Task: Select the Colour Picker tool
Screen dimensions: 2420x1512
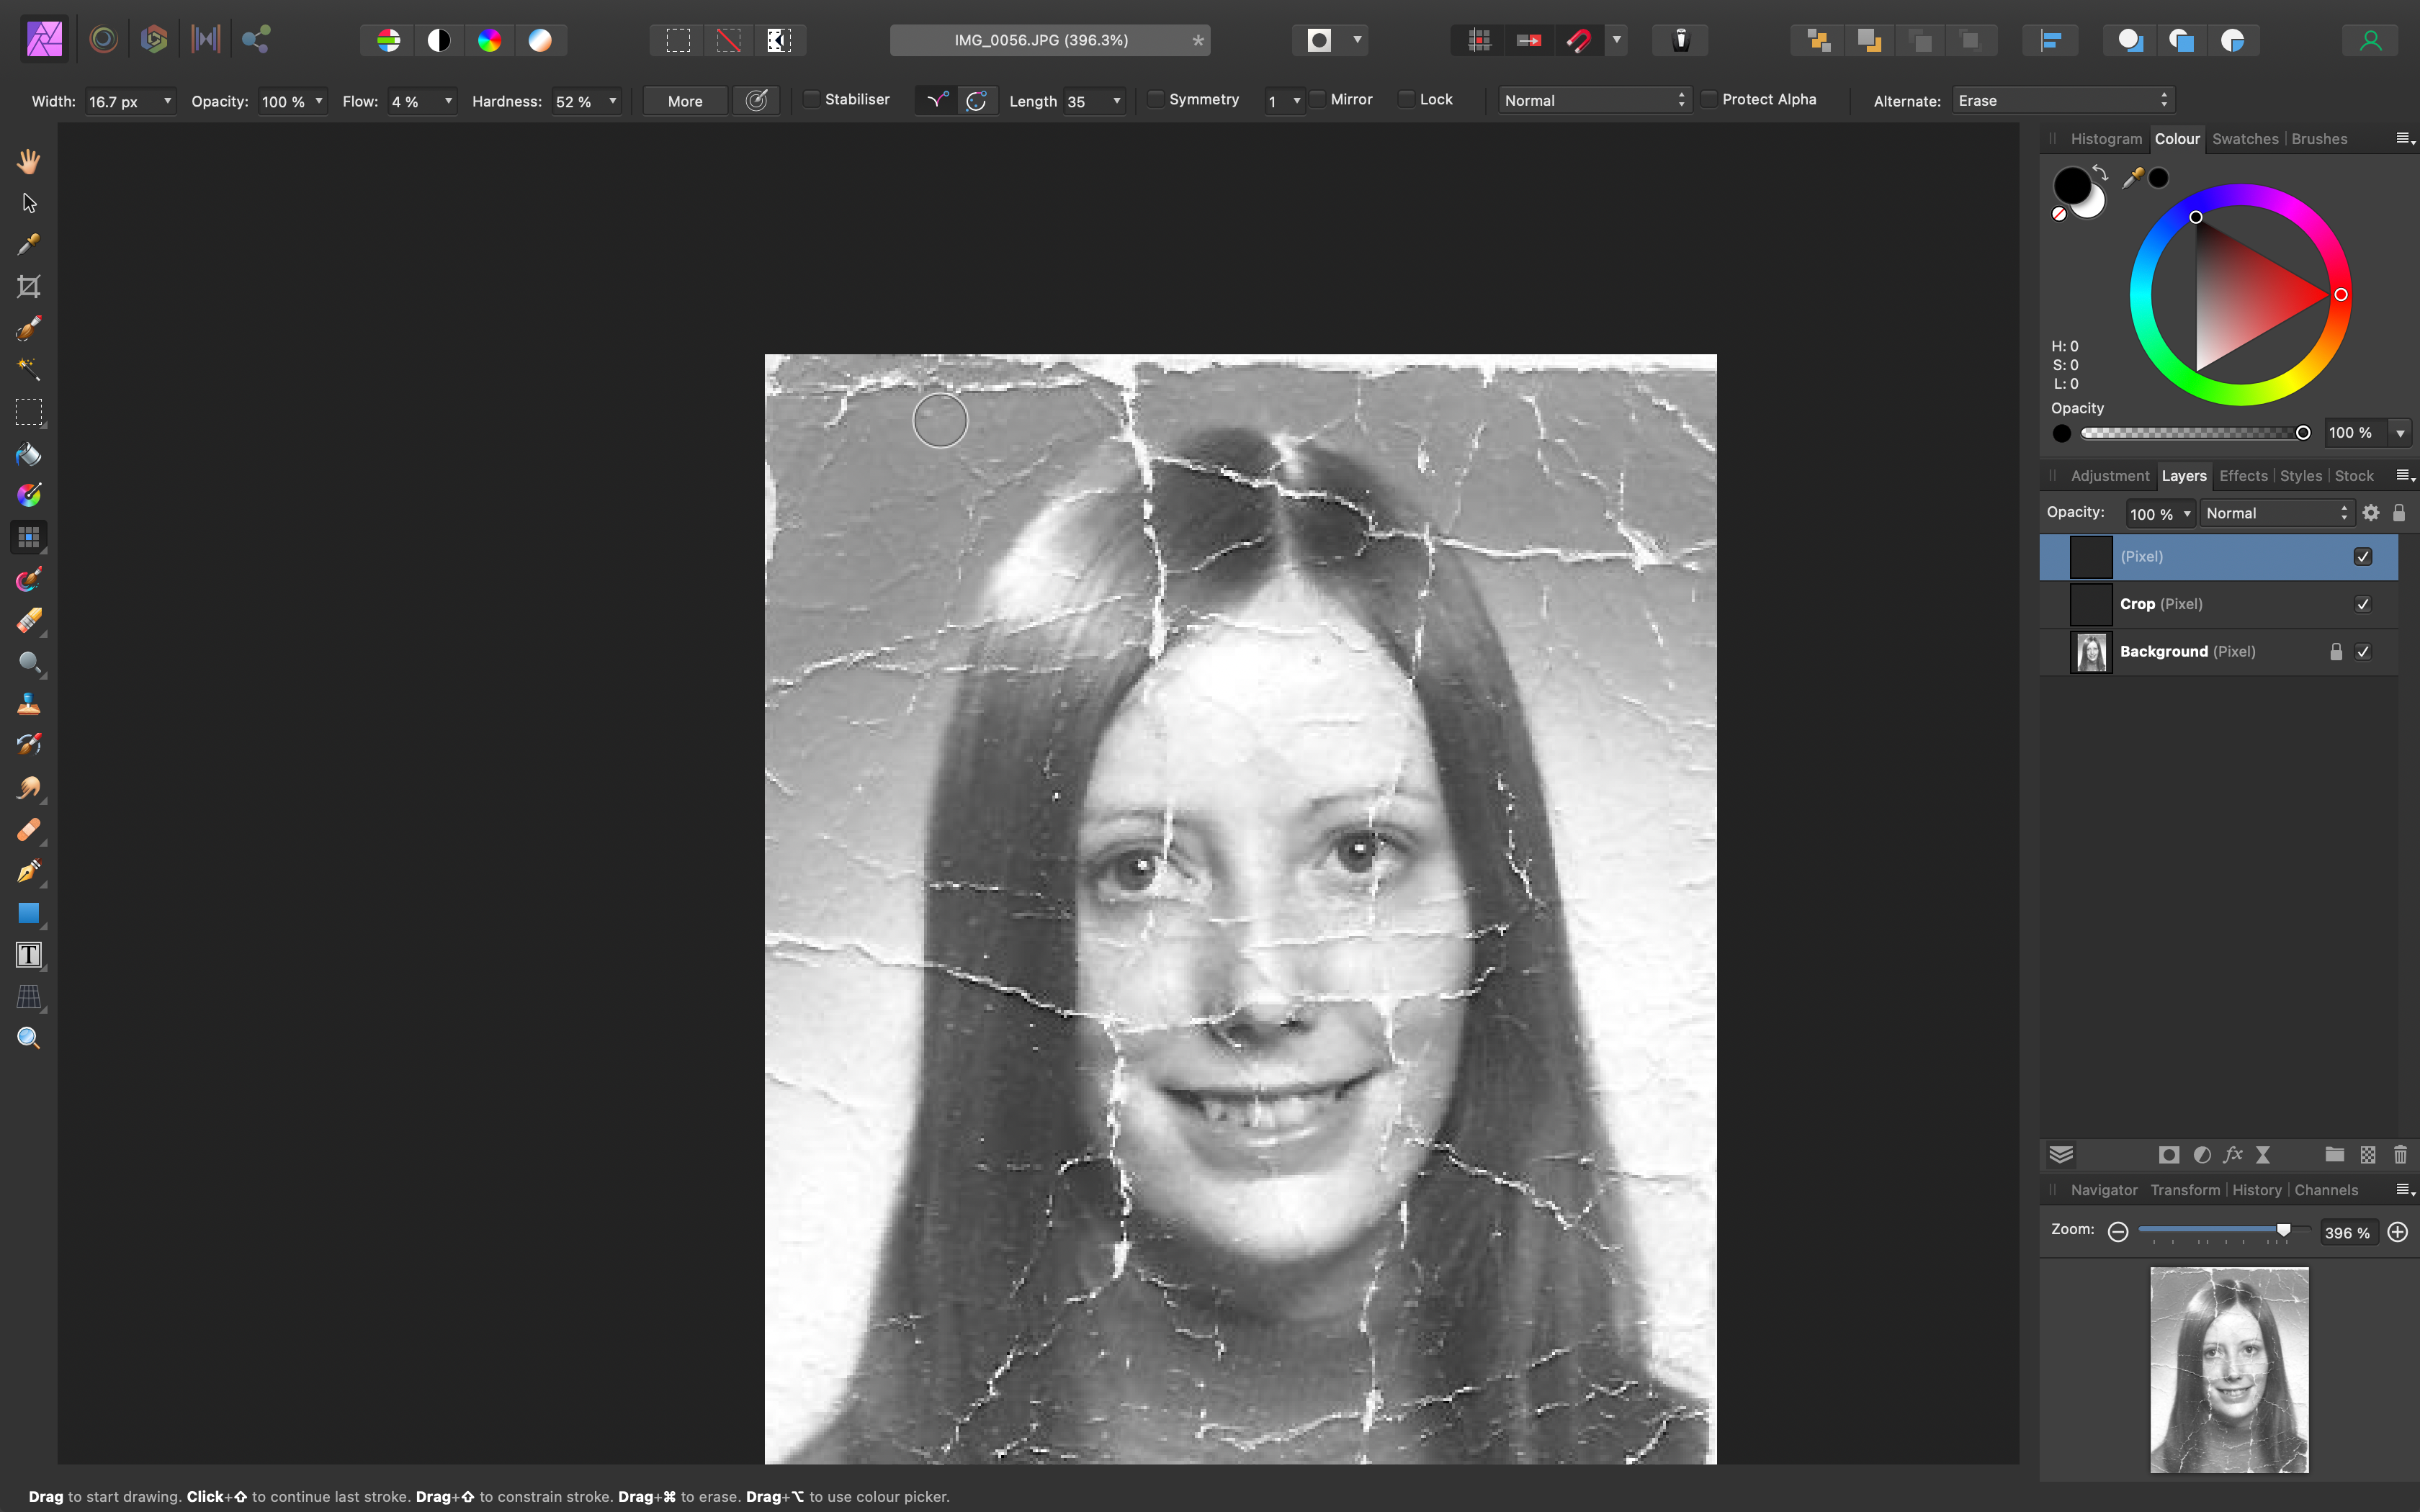Action: click(29, 245)
